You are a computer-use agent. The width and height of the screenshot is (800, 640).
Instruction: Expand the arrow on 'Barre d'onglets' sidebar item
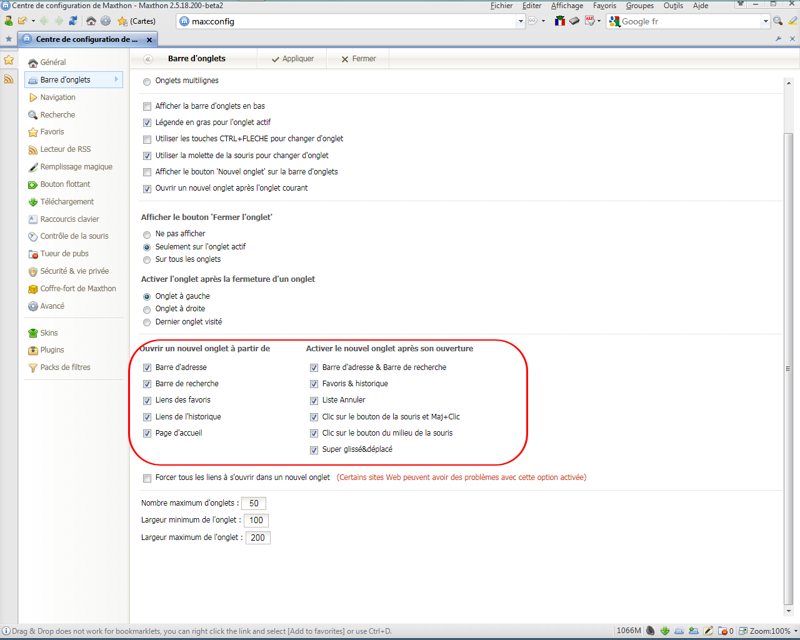click(116, 79)
